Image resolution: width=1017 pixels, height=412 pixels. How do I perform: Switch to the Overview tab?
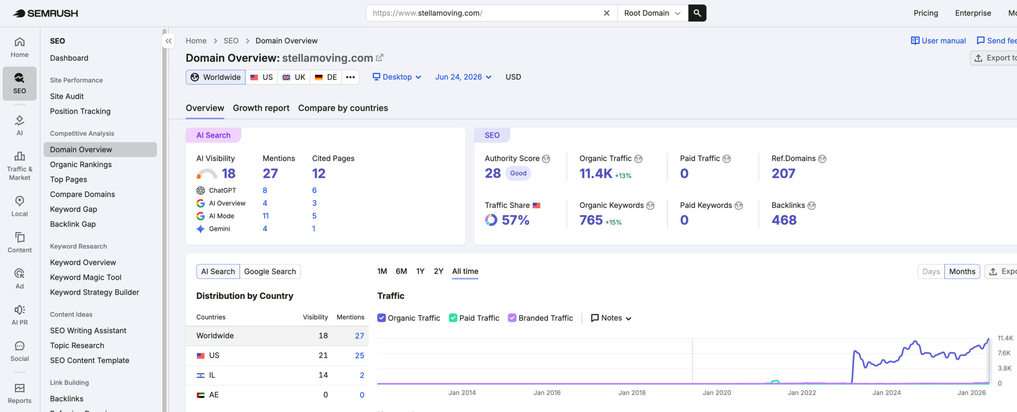[x=205, y=108]
